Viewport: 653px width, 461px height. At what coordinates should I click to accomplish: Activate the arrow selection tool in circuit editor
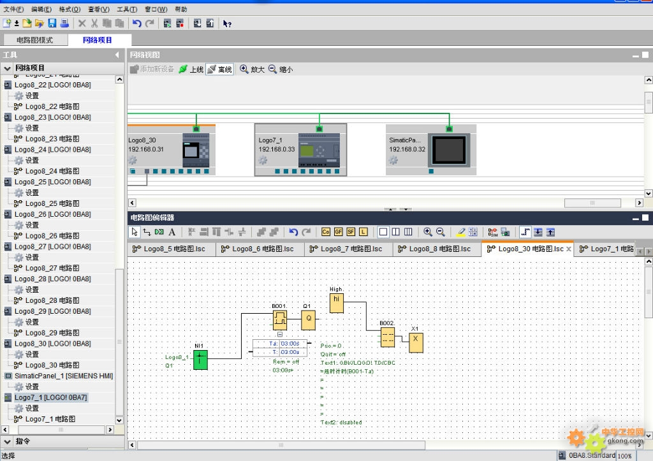click(134, 232)
